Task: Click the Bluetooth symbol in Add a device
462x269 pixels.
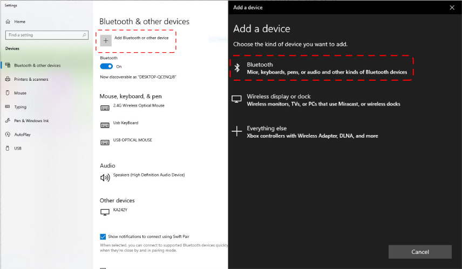Action: (237, 68)
